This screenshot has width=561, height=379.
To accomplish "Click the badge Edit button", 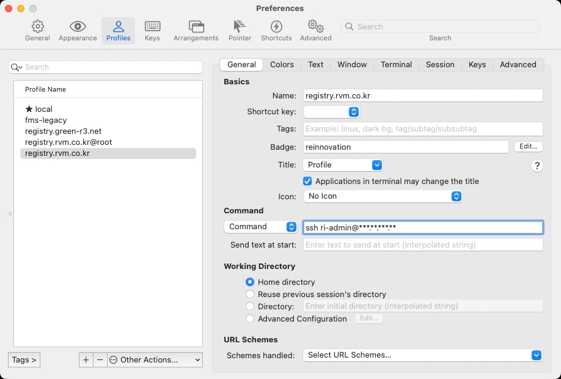I will (x=528, y=147).
